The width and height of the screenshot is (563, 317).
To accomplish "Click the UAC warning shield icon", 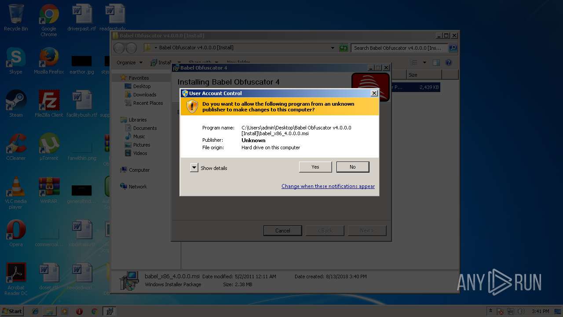I will click(192, 106).
